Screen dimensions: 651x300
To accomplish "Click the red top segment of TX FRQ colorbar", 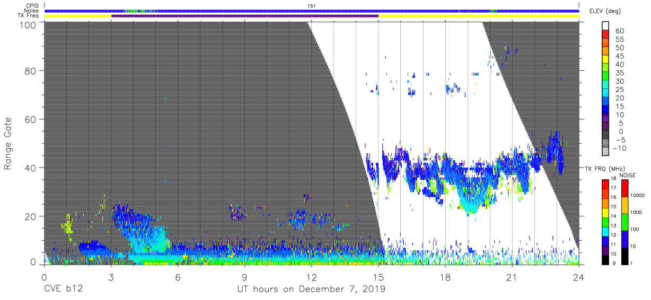I will point(605,185).
